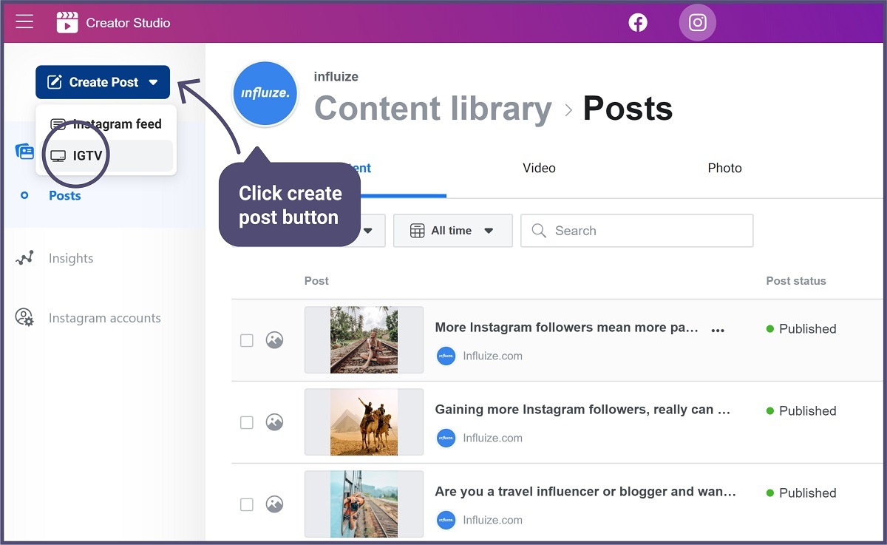Image resolution: width=887 pixels, height=545 pixels.
Task: Click Influize.com avatar under first post
Action: 445,356
